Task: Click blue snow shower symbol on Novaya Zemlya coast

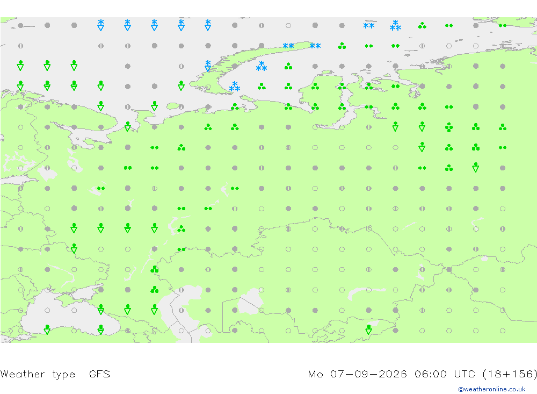Action: [x=208, y=66]
